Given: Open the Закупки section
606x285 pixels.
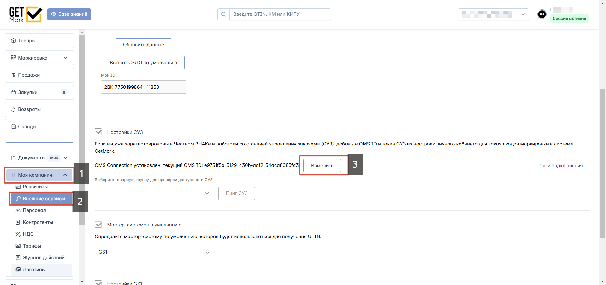Looking at the screenshot, I should 39,92.
